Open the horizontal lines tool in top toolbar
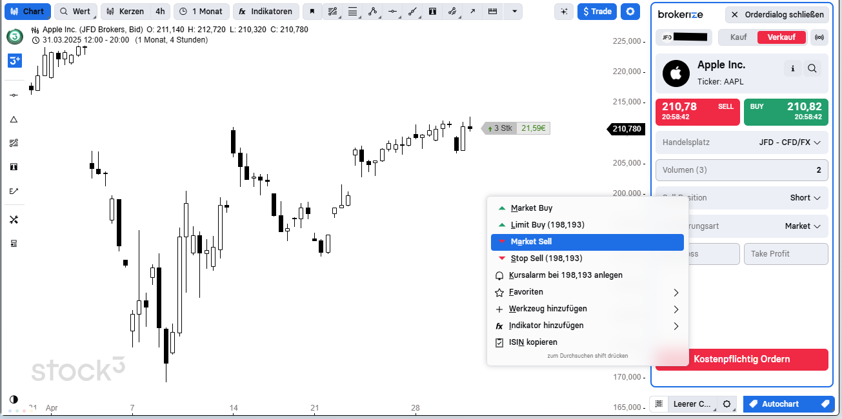Screen dimensions: 842x419 pos(352,12)
